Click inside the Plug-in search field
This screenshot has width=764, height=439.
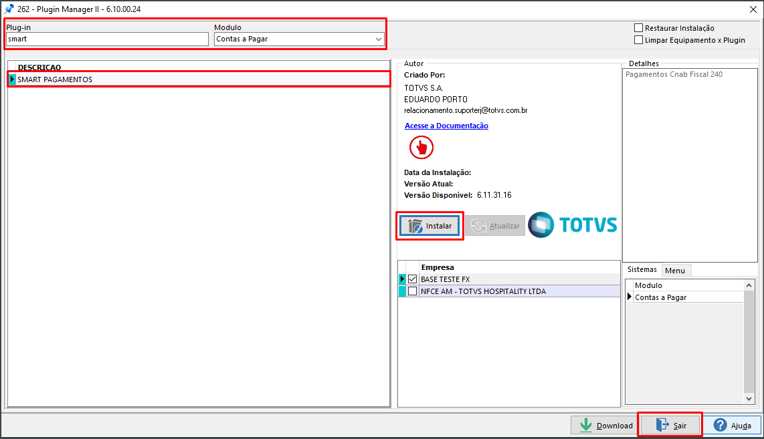(107, 39)
